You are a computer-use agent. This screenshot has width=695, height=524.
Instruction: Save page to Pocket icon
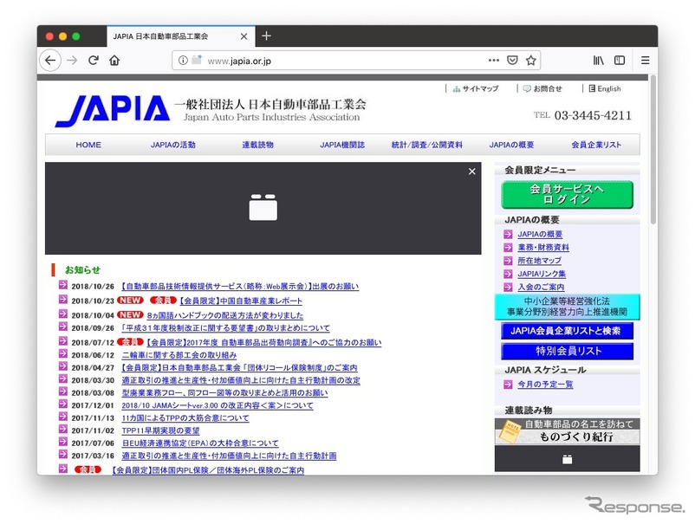pyautogui.click(x=512, y=61)
